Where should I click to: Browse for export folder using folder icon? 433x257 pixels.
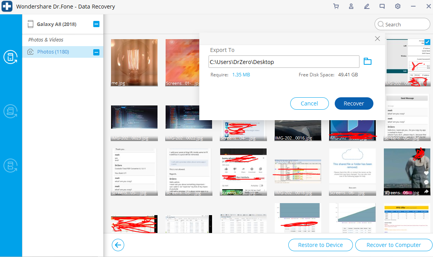367,62
